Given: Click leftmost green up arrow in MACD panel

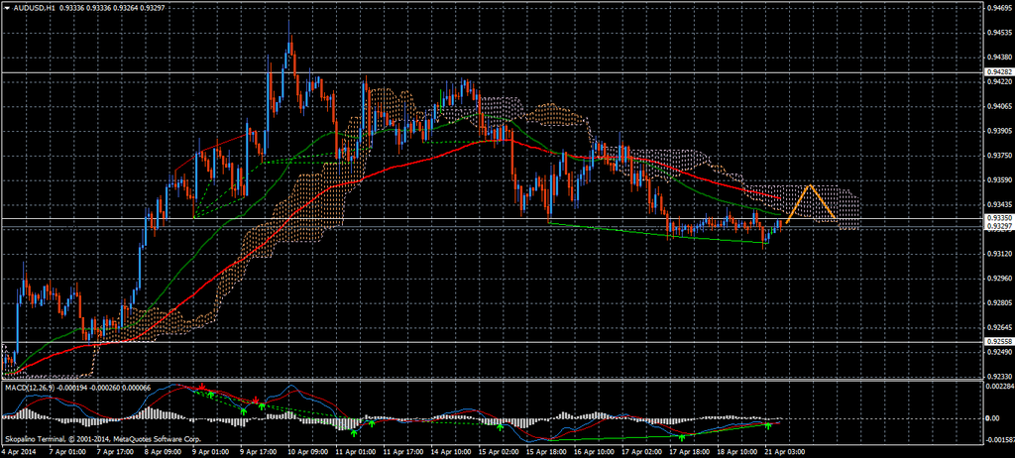Looking at the screenshot, I should coord(209,395).
